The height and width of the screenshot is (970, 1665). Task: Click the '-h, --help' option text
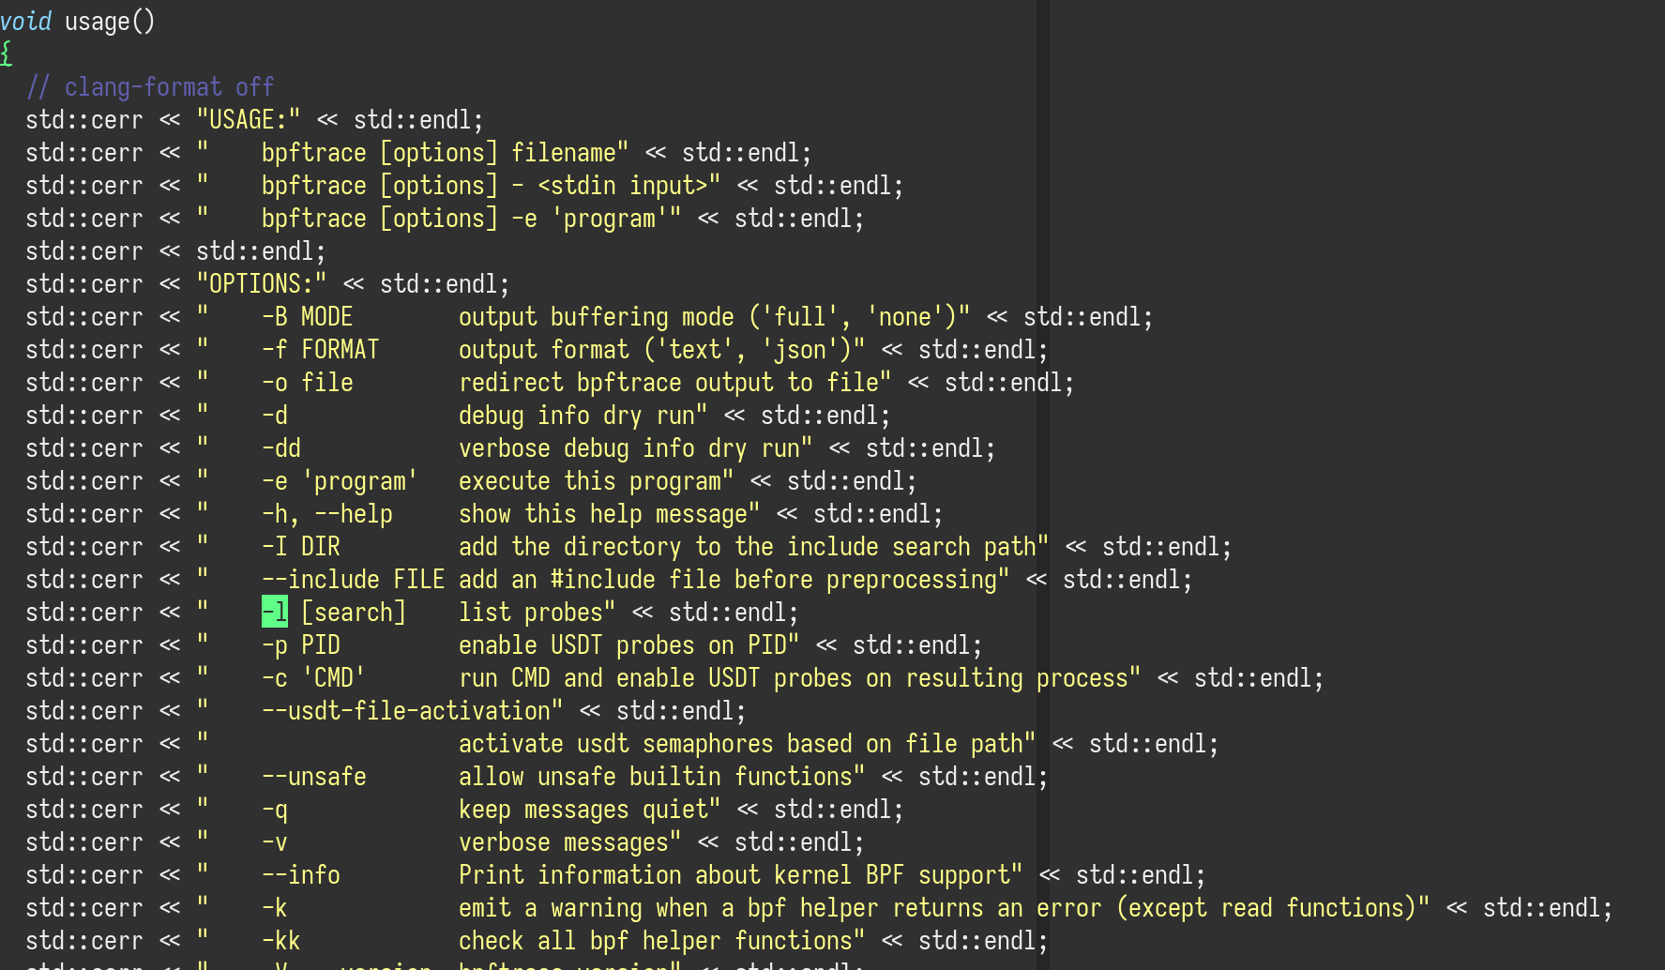pyautogui.click(x=326, y=514)
